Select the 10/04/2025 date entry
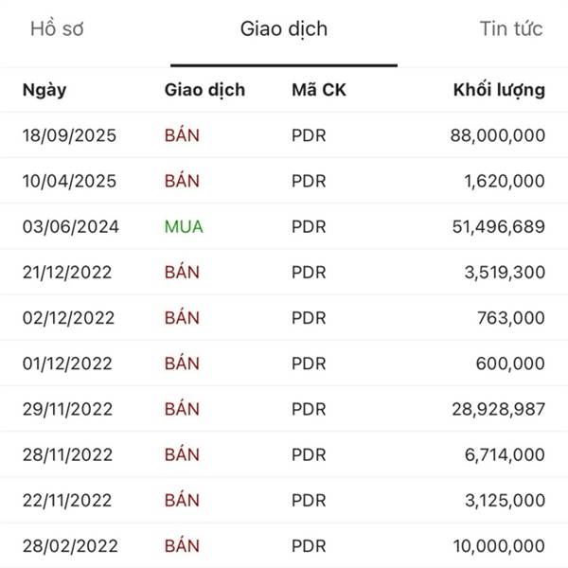Screen dimensions: 568x568 coord(69,181)
